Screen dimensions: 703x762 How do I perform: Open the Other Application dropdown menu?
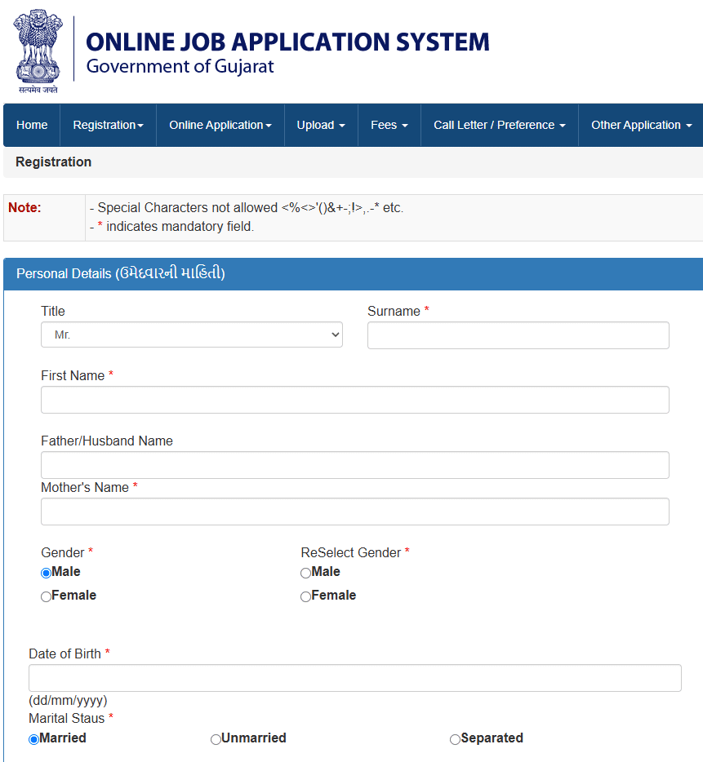[x=641, y=125]
